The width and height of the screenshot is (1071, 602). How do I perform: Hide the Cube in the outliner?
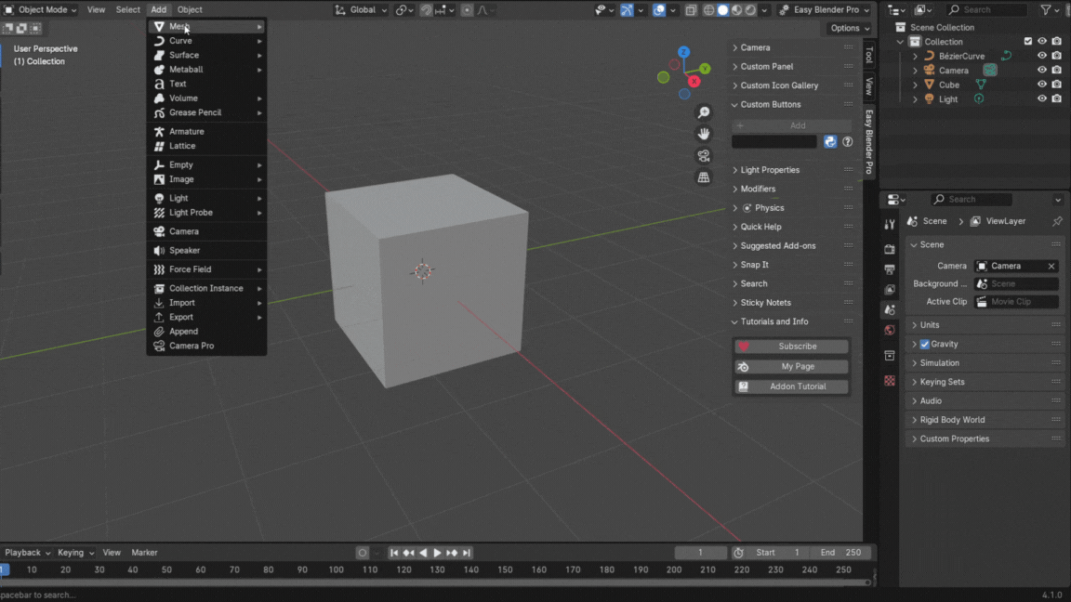[x=1041, y=85]
